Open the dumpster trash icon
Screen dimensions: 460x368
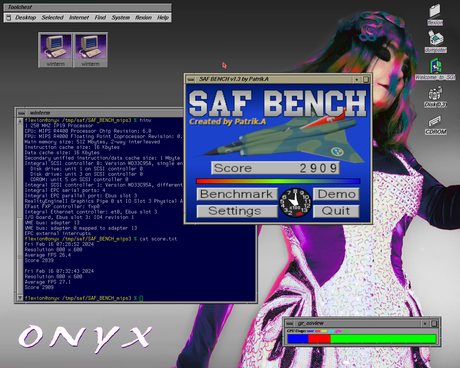point(436,39)
